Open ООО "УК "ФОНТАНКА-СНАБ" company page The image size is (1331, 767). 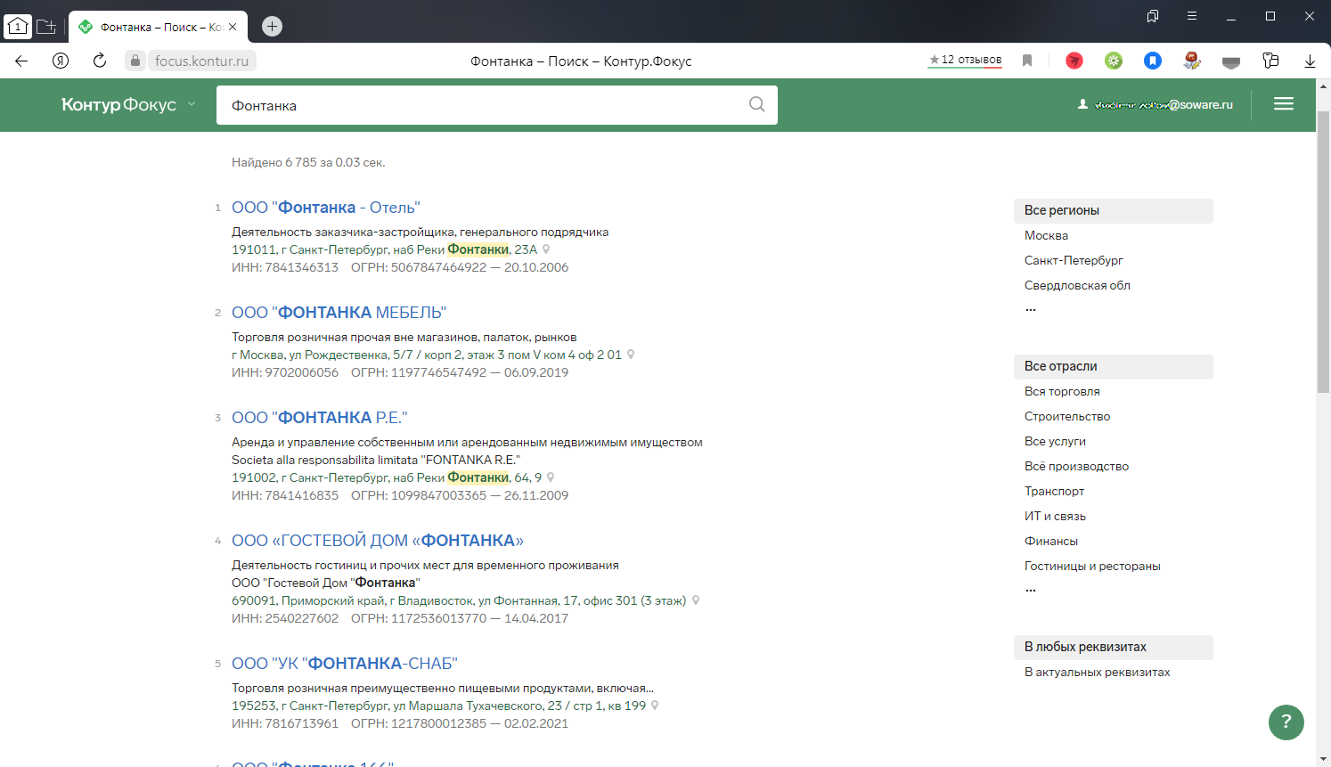[345, 664]
